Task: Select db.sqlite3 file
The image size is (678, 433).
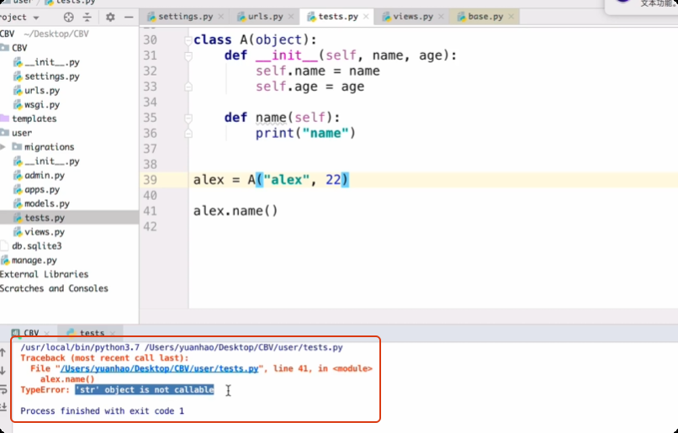Action: 36,246
